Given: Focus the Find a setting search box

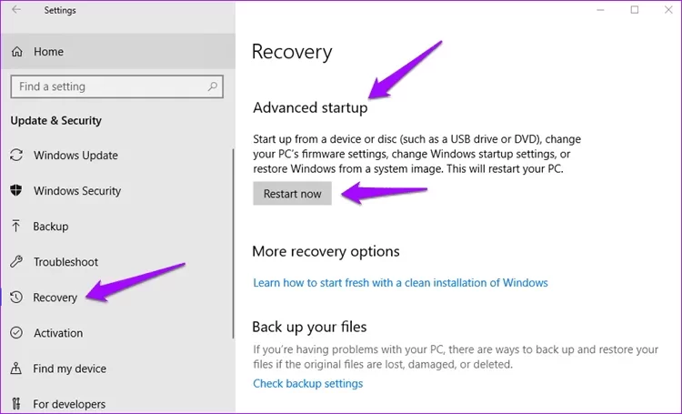Looking at the screenshot, I should pyautogui.click(x=107, y=86).
